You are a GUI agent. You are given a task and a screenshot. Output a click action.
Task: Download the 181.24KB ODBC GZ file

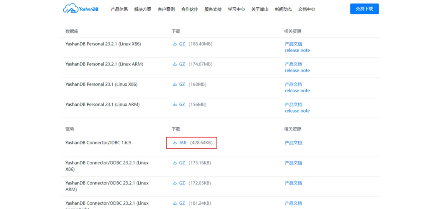(182, 203)
